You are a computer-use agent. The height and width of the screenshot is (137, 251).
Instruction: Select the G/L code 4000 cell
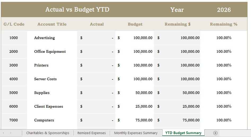tap(14, 79)
